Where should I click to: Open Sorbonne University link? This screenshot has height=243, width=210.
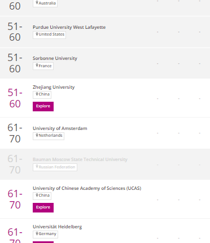pyautogui.click(x=55, y=58)
